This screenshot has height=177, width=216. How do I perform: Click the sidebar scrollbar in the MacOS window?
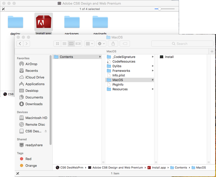[x=51, y=100]
